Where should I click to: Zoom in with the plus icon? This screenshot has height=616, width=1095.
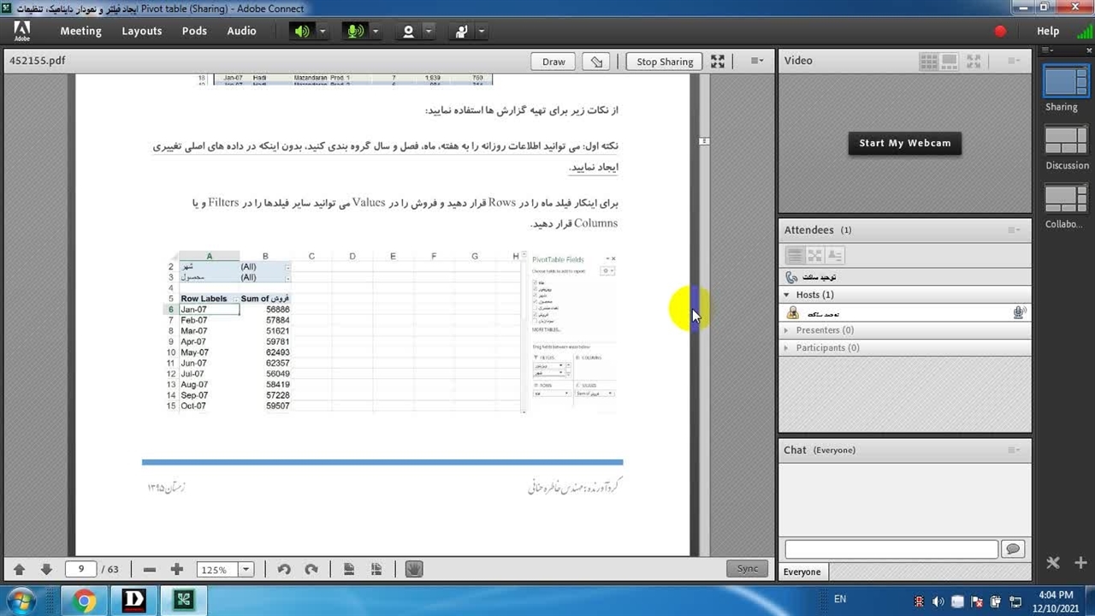click(177, 569)
